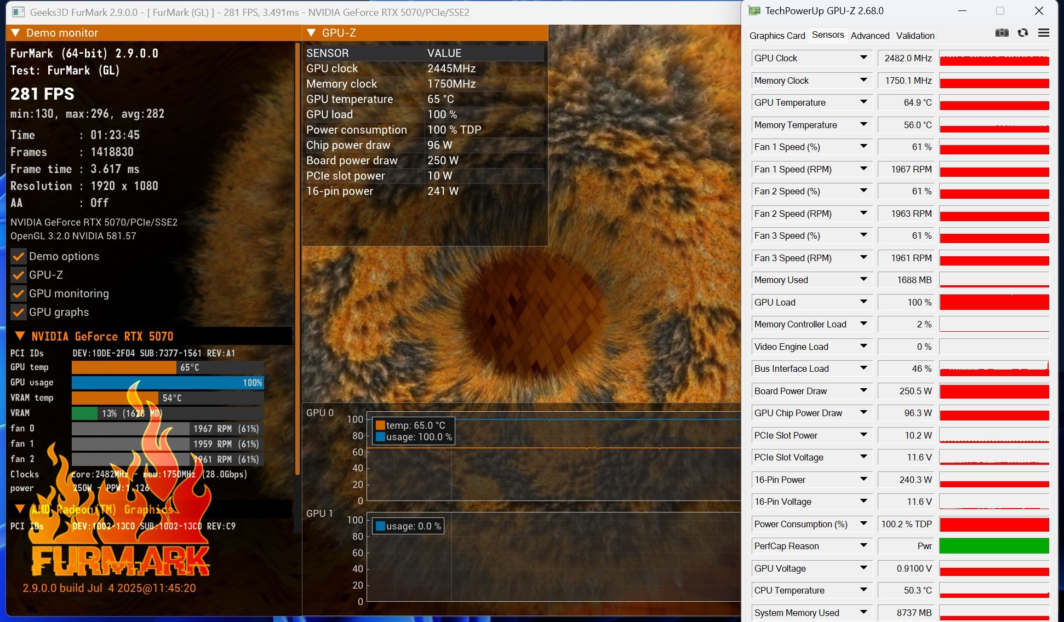Click the GPU-Z refresh icon
1064x622 pixels.
[1022, 33]
